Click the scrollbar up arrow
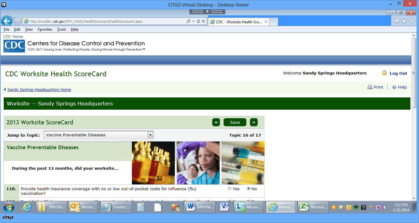Viewport: 419px width, 223px height. (414, 36)
